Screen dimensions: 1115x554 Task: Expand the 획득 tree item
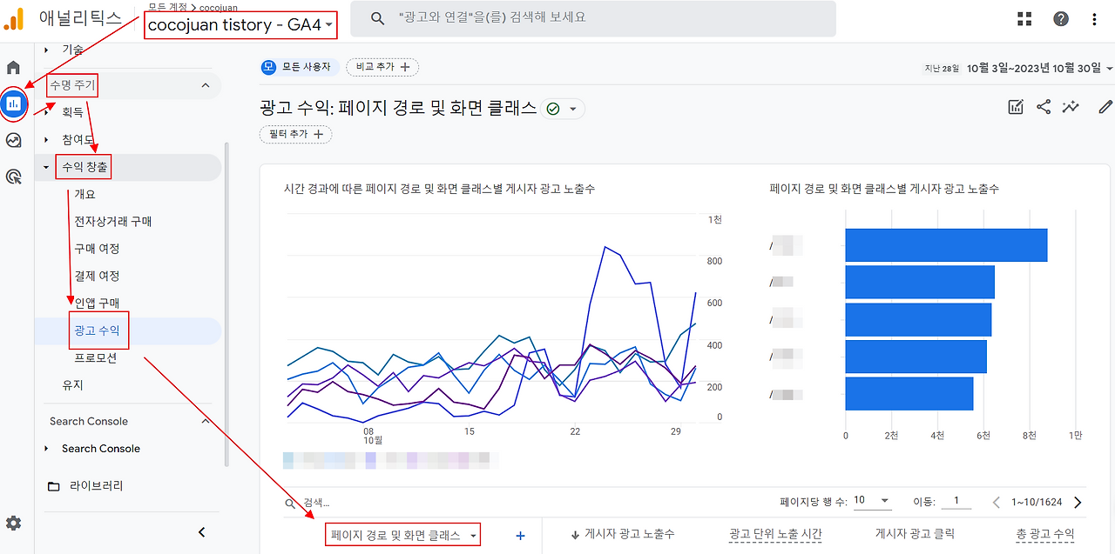pos(46,112)
